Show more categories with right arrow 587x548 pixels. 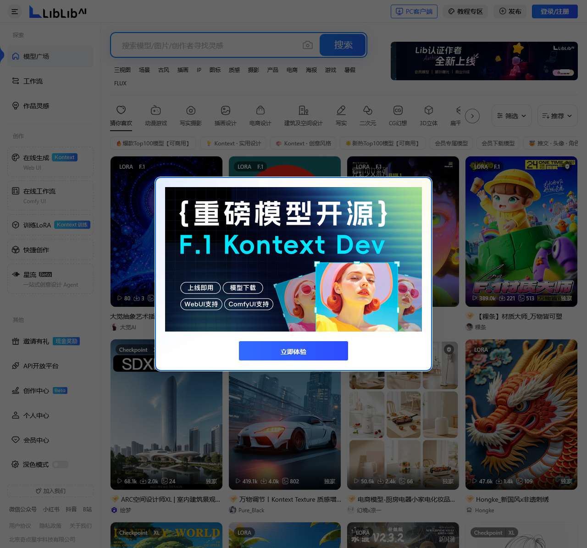point(472,116)
